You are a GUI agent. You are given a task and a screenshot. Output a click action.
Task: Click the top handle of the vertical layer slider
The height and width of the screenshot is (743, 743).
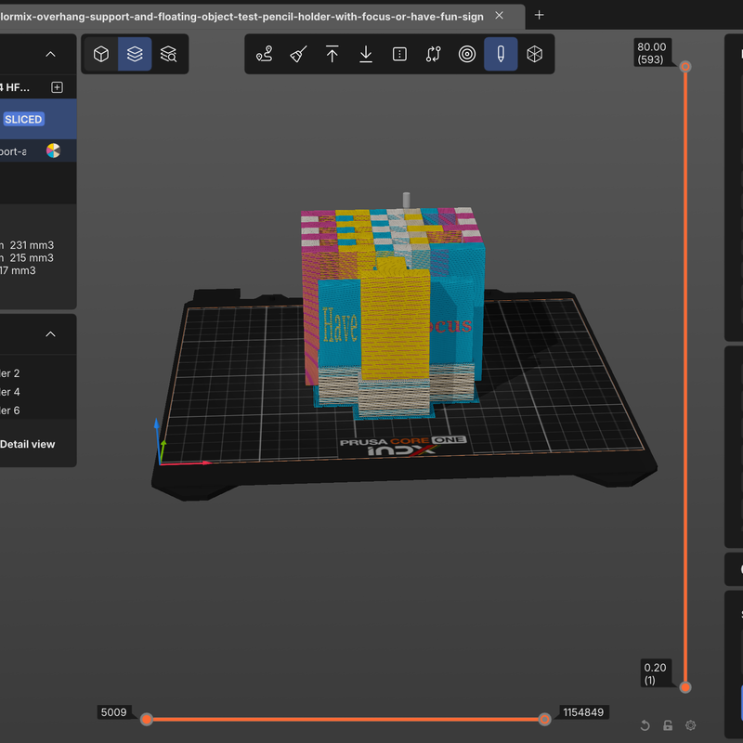(685, 67)
